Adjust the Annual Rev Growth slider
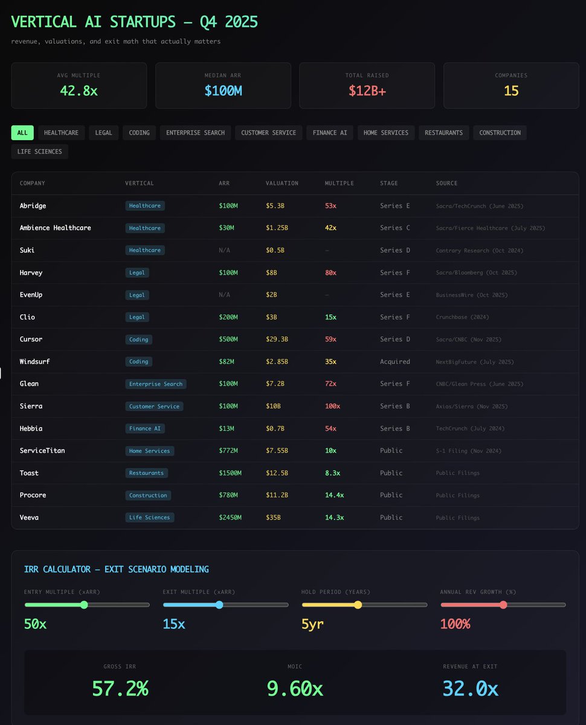Image resolution: width=586 pixels, height=725 pixels. [x=503, y=605]
